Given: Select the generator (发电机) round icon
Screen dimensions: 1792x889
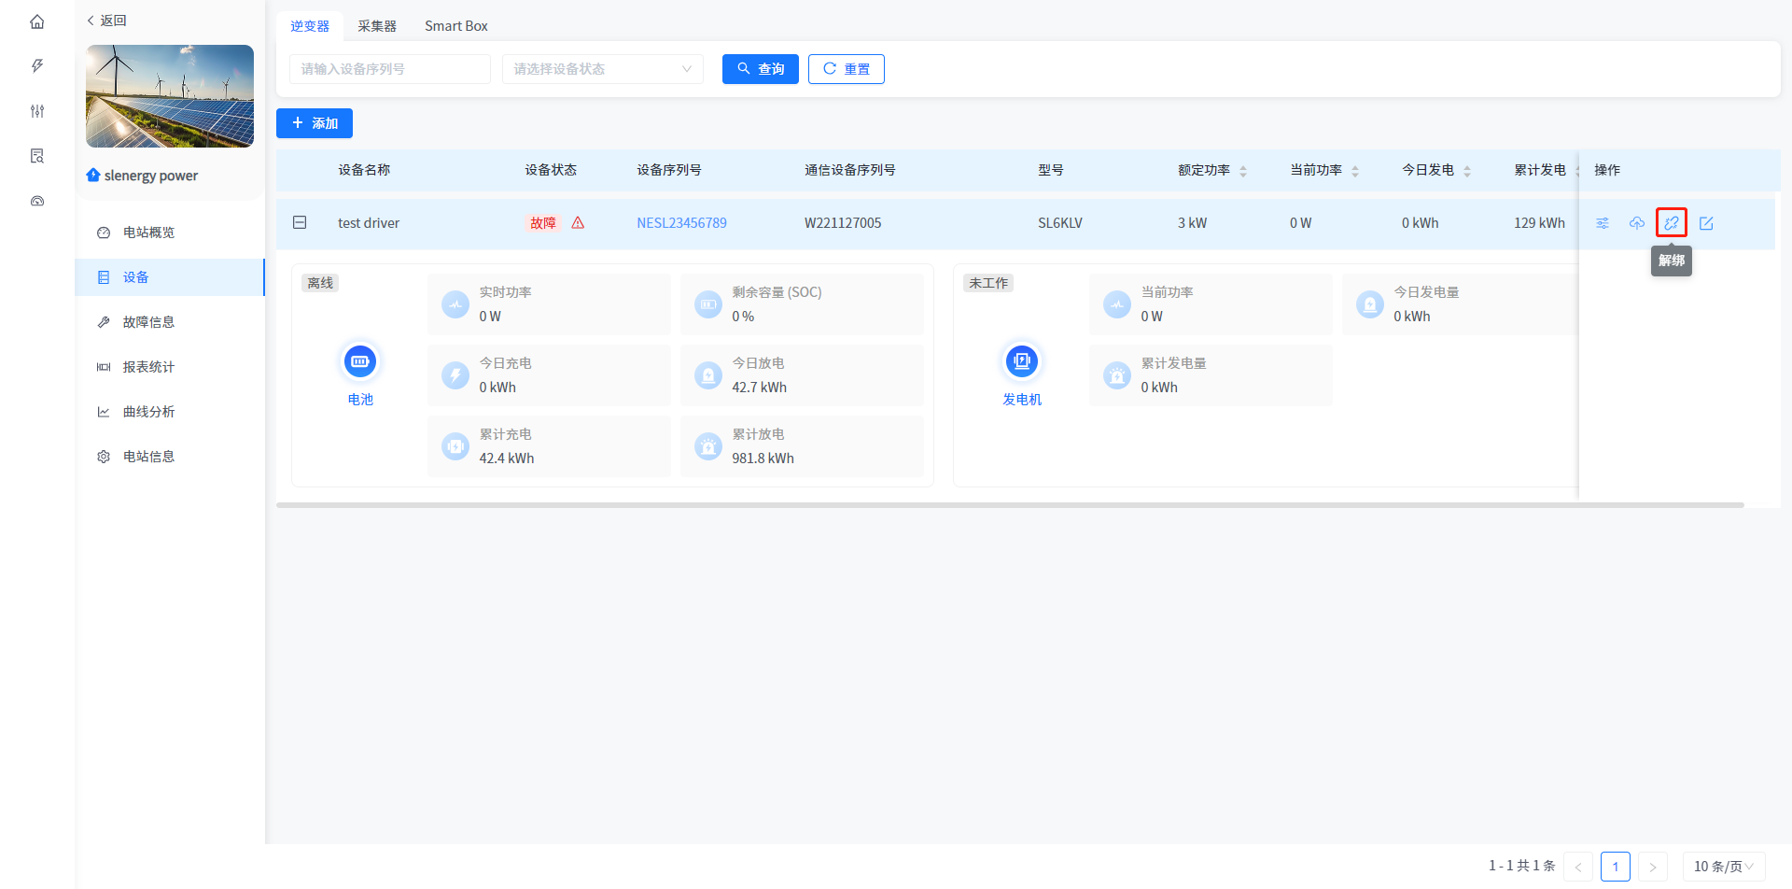Looking at the screenshot, I should (x=1022, y=361).
